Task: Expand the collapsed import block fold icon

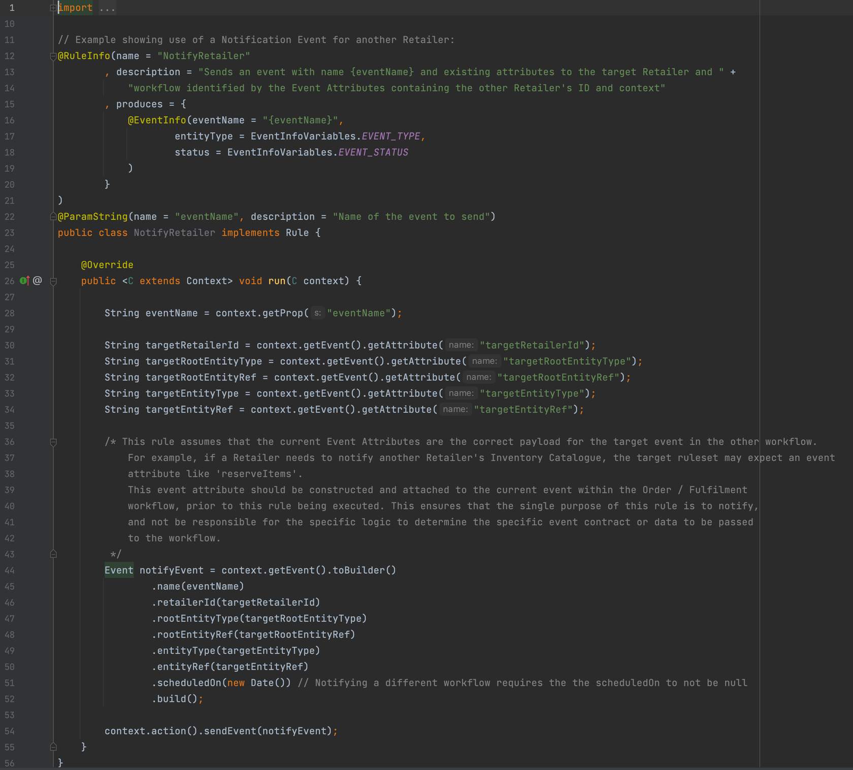Action: coord(53,8)
